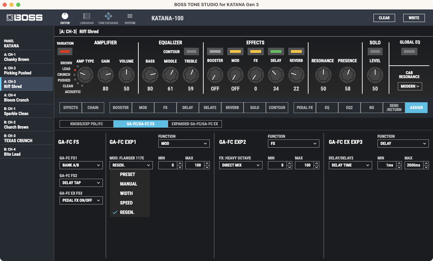
Task: Toggle the Solo switch
Action: [375, 51]
